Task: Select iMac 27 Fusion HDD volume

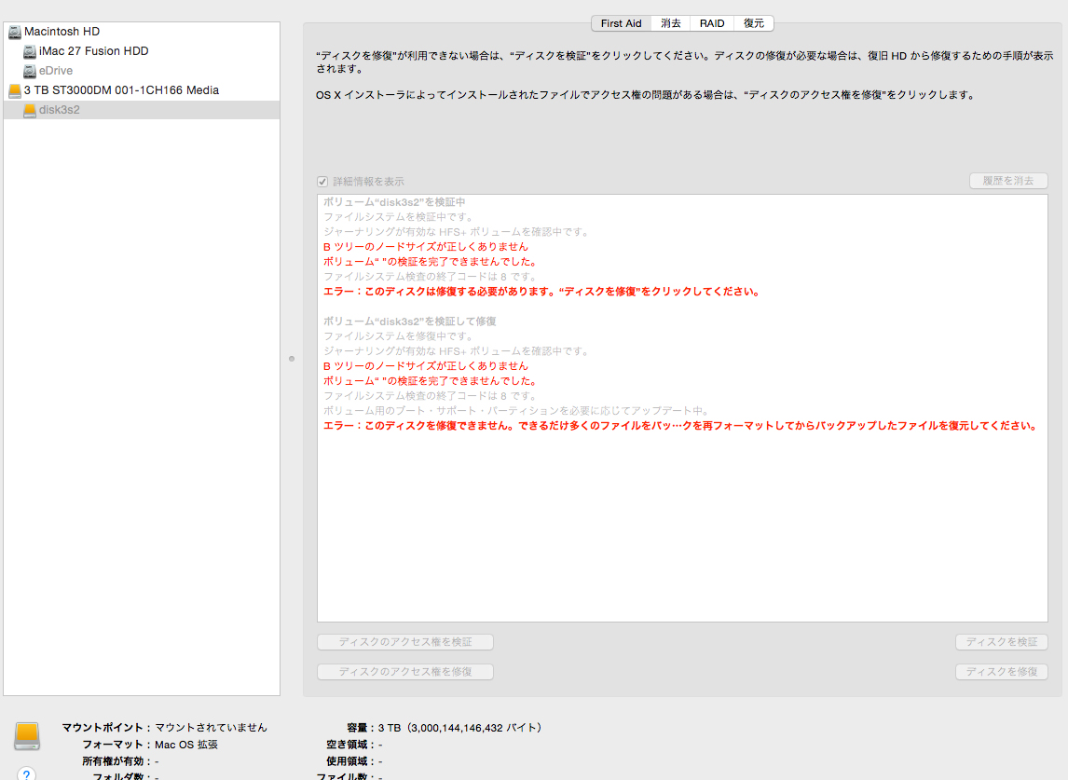Action: click(142, 51)
